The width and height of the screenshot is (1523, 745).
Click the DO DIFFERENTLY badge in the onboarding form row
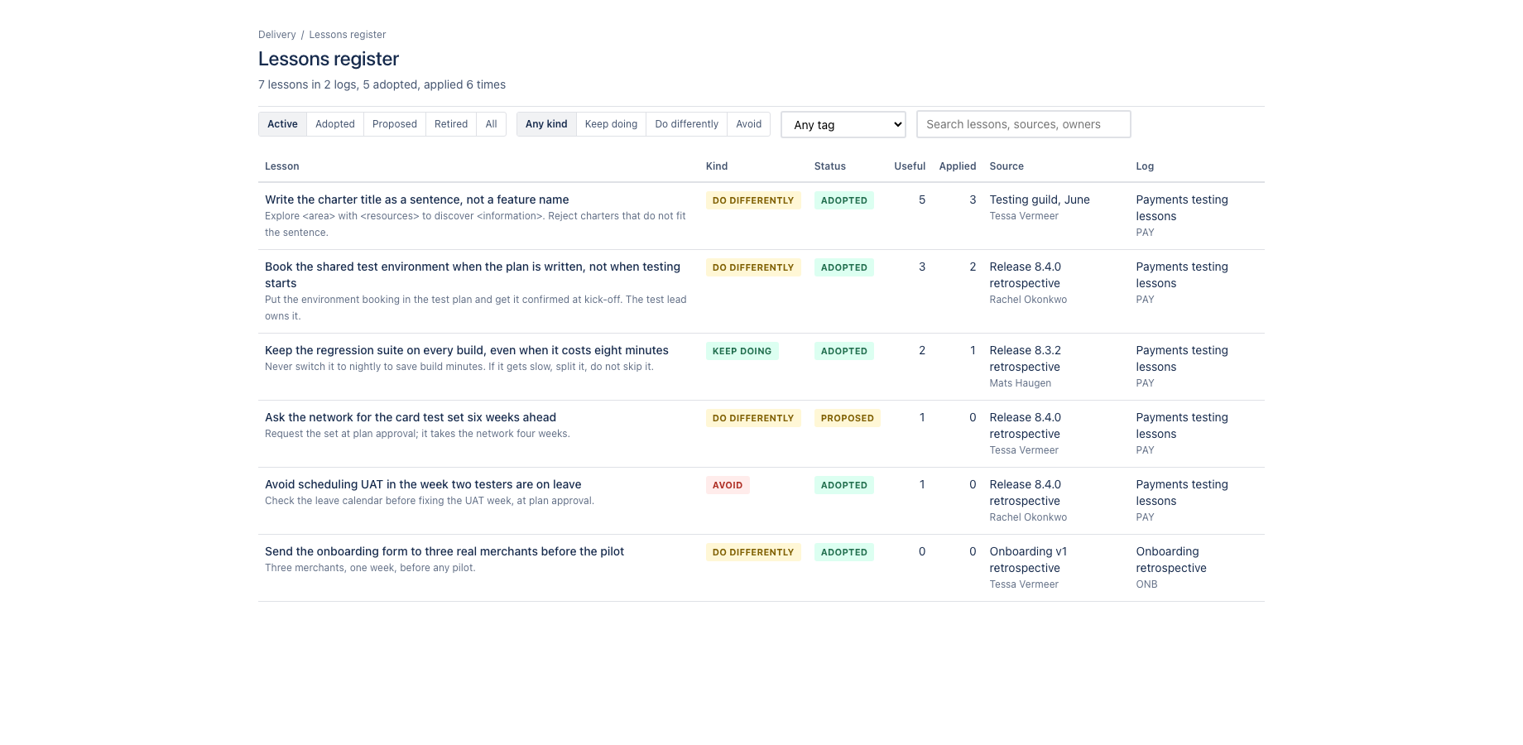(753, 552)
